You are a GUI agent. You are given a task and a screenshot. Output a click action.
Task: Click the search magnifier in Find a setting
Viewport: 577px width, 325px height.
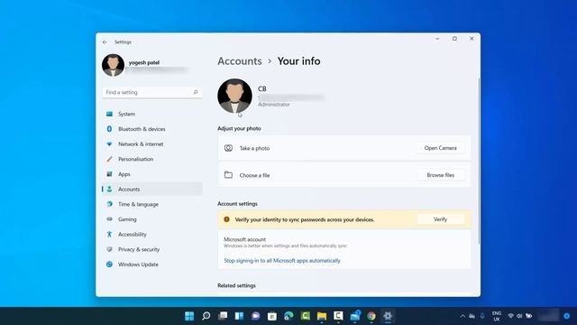tap(196, 92)
